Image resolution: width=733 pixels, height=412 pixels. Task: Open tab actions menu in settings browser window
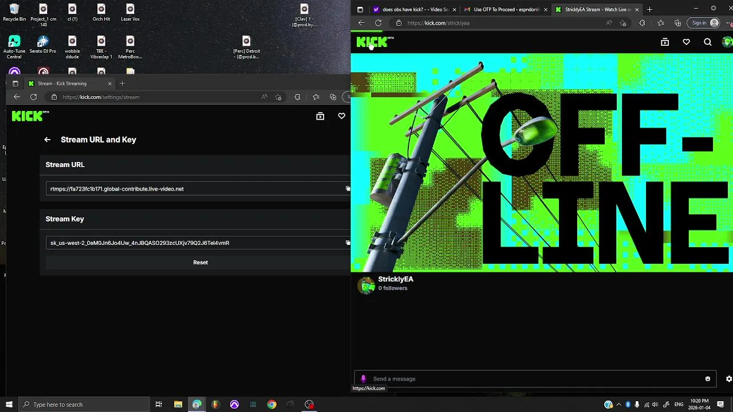coord(15,84)
